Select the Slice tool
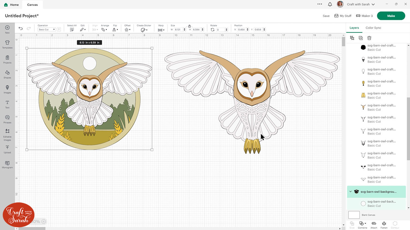 [x=352, y=224]
